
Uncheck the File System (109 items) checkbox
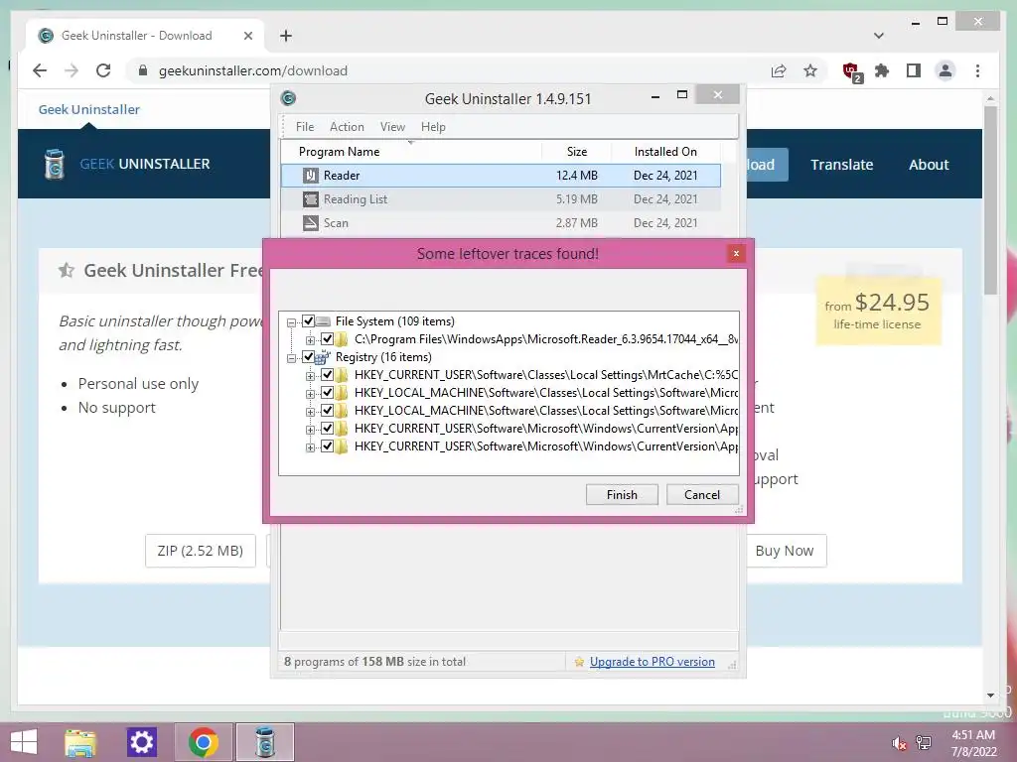pos(308,320)
